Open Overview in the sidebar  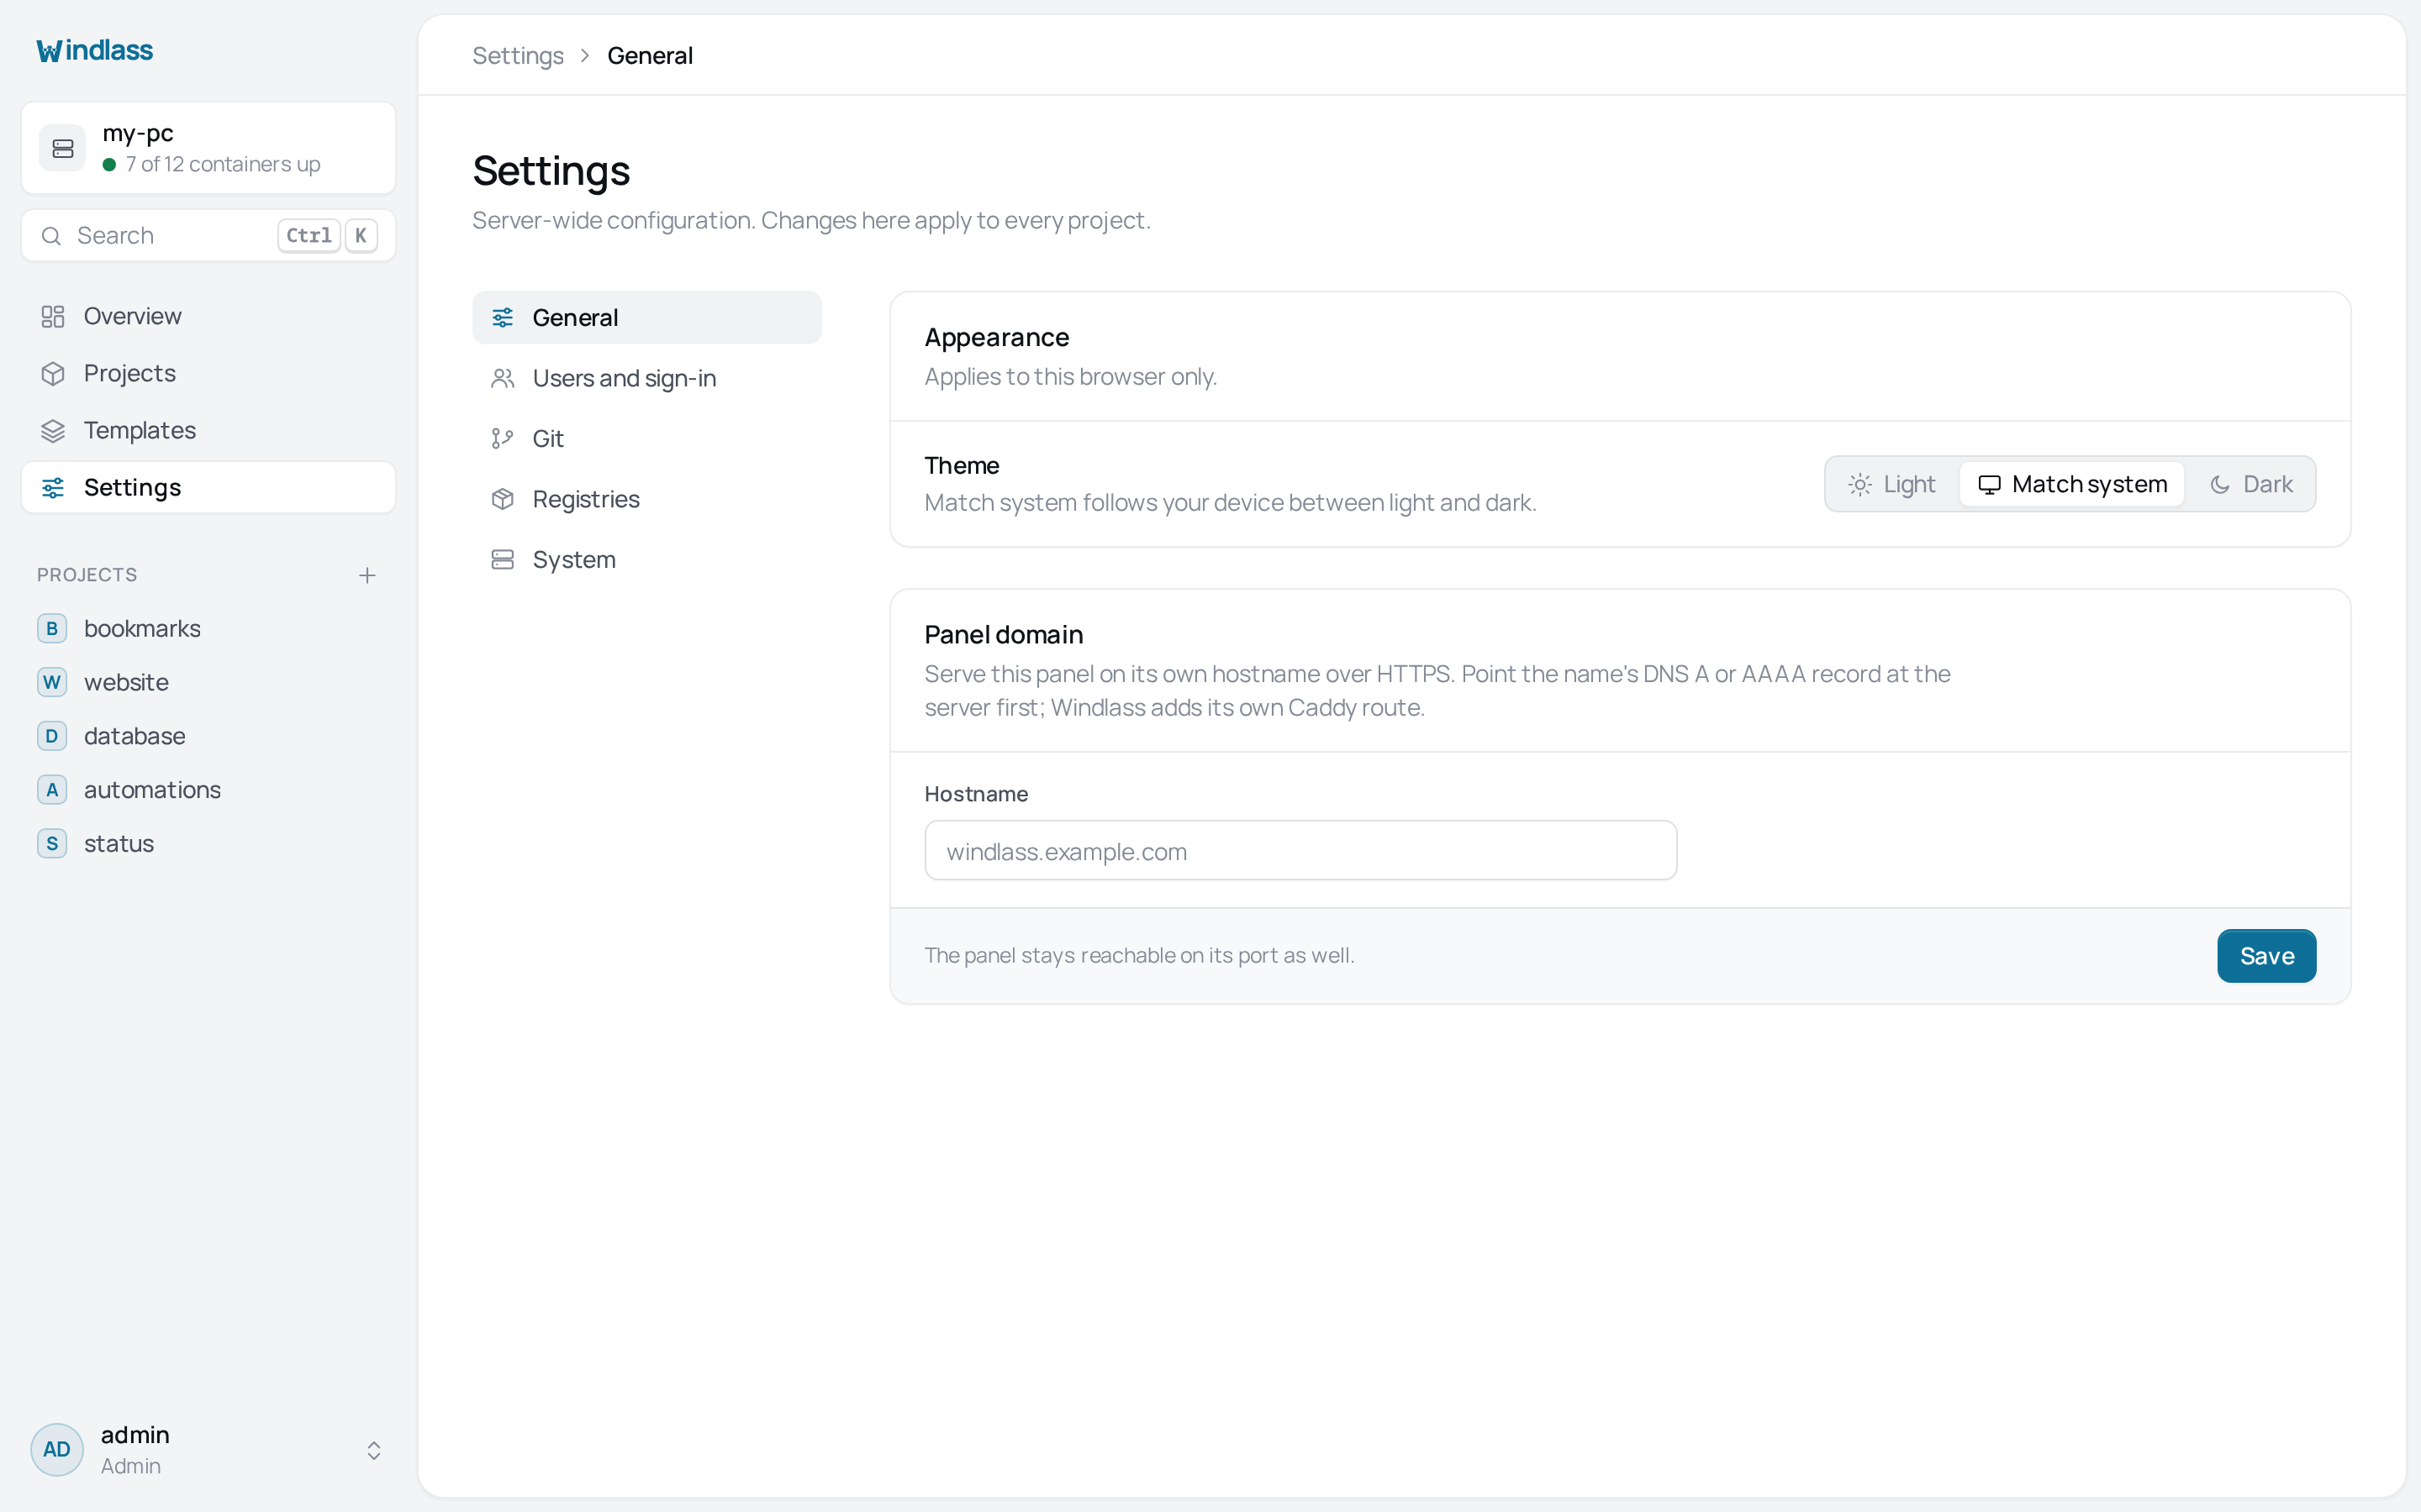(x=208, y=316)
